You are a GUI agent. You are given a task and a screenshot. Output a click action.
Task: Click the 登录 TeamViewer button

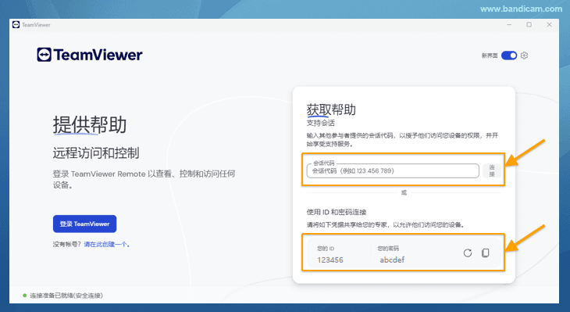click(x=84, y=224)
